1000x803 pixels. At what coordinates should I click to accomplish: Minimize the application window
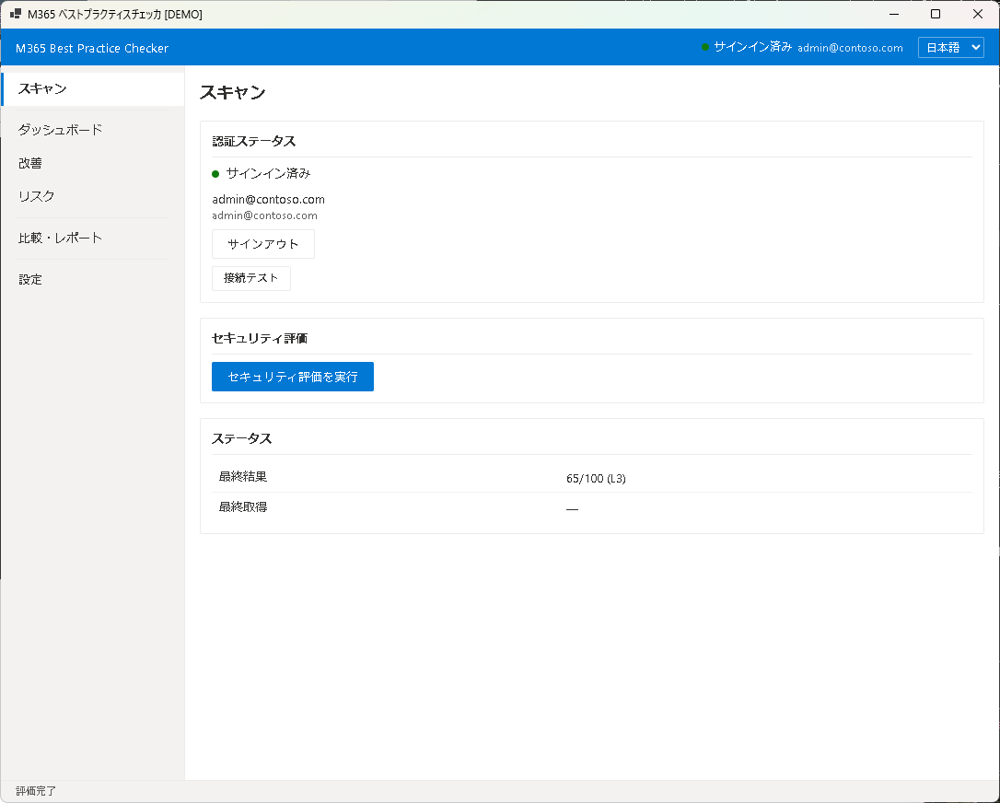pyautogui.click(x=893, y=14)
